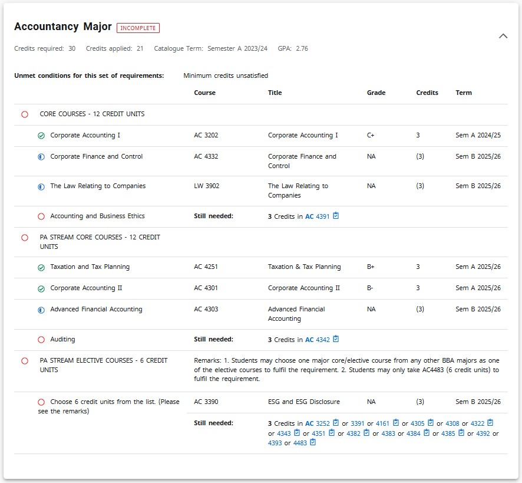The width and height of the screenshot is (522, 483).
Task: Click red circle for PA STREAM ELECTIVE COURSES
Action: tap(25, 361)
